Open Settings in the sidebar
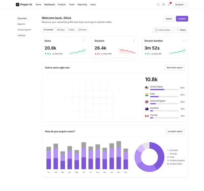 (21, 35)
